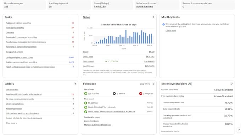The height and width of the screenshot is (135, 241).
Task: Click the blue info icon in Monthly limits
Action: tap(163, 24)
